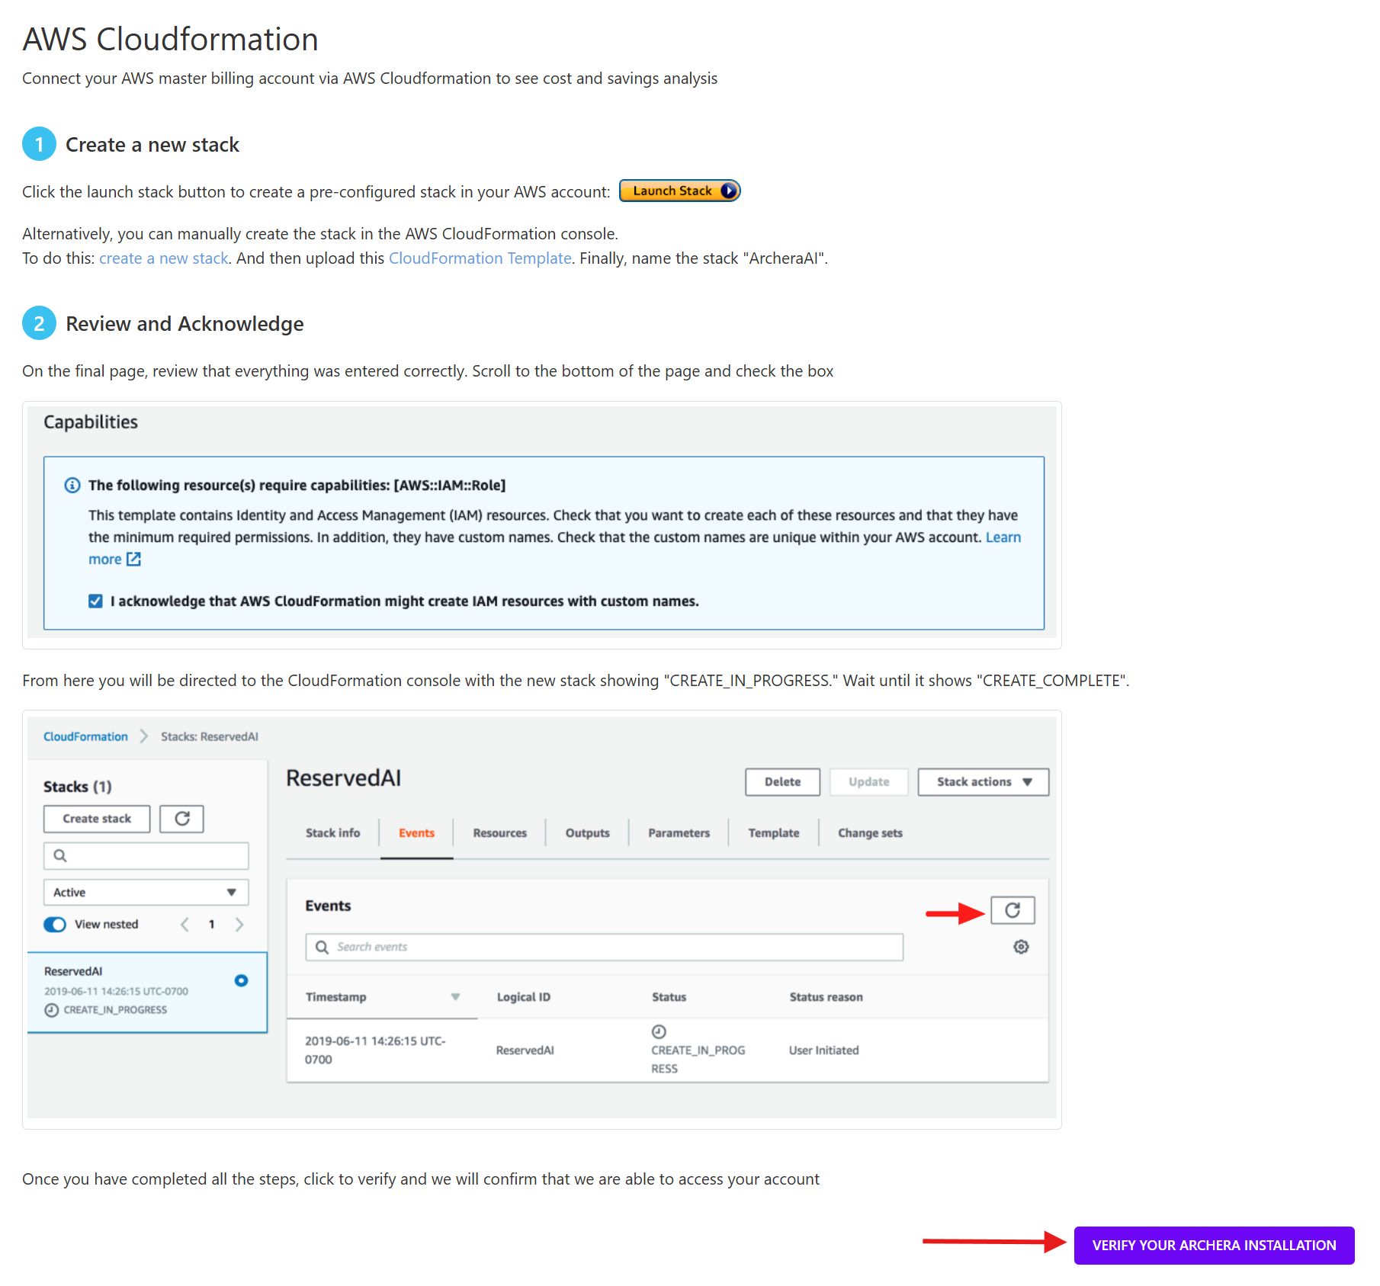Open the 'create a new stack' link
This screenshot has width=1380, height=1286.
164,258
